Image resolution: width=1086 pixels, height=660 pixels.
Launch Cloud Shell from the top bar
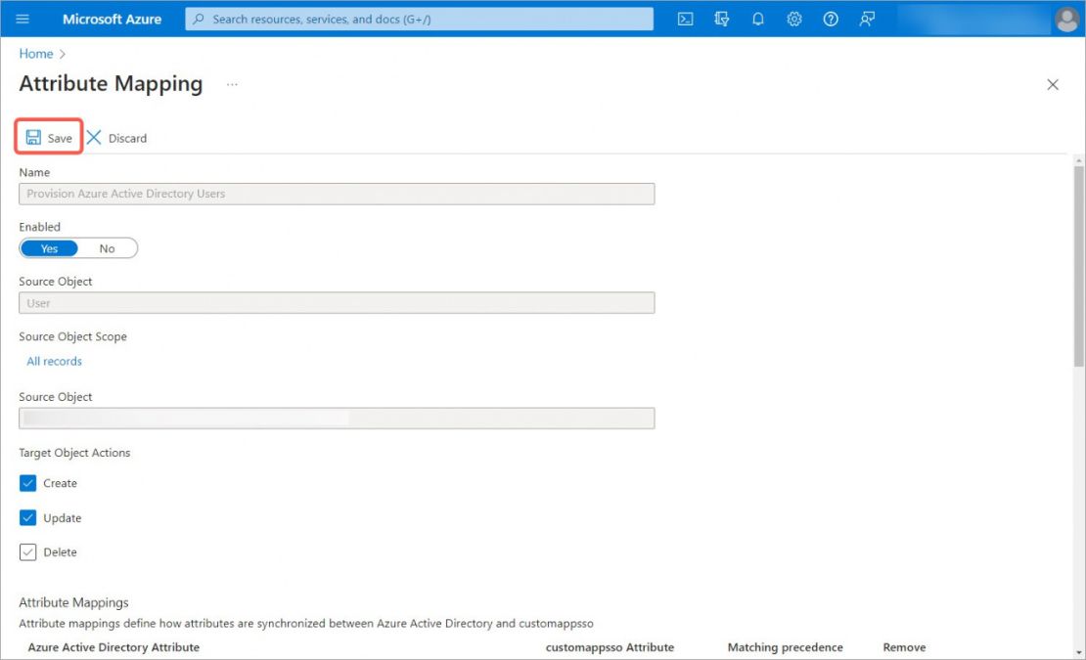coord(685,19)
